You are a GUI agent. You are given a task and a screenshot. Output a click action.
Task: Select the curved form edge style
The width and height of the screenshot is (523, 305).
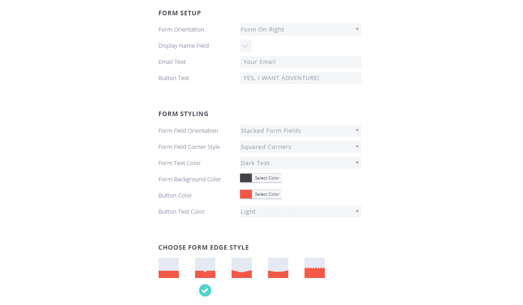(x=278, y=268)
